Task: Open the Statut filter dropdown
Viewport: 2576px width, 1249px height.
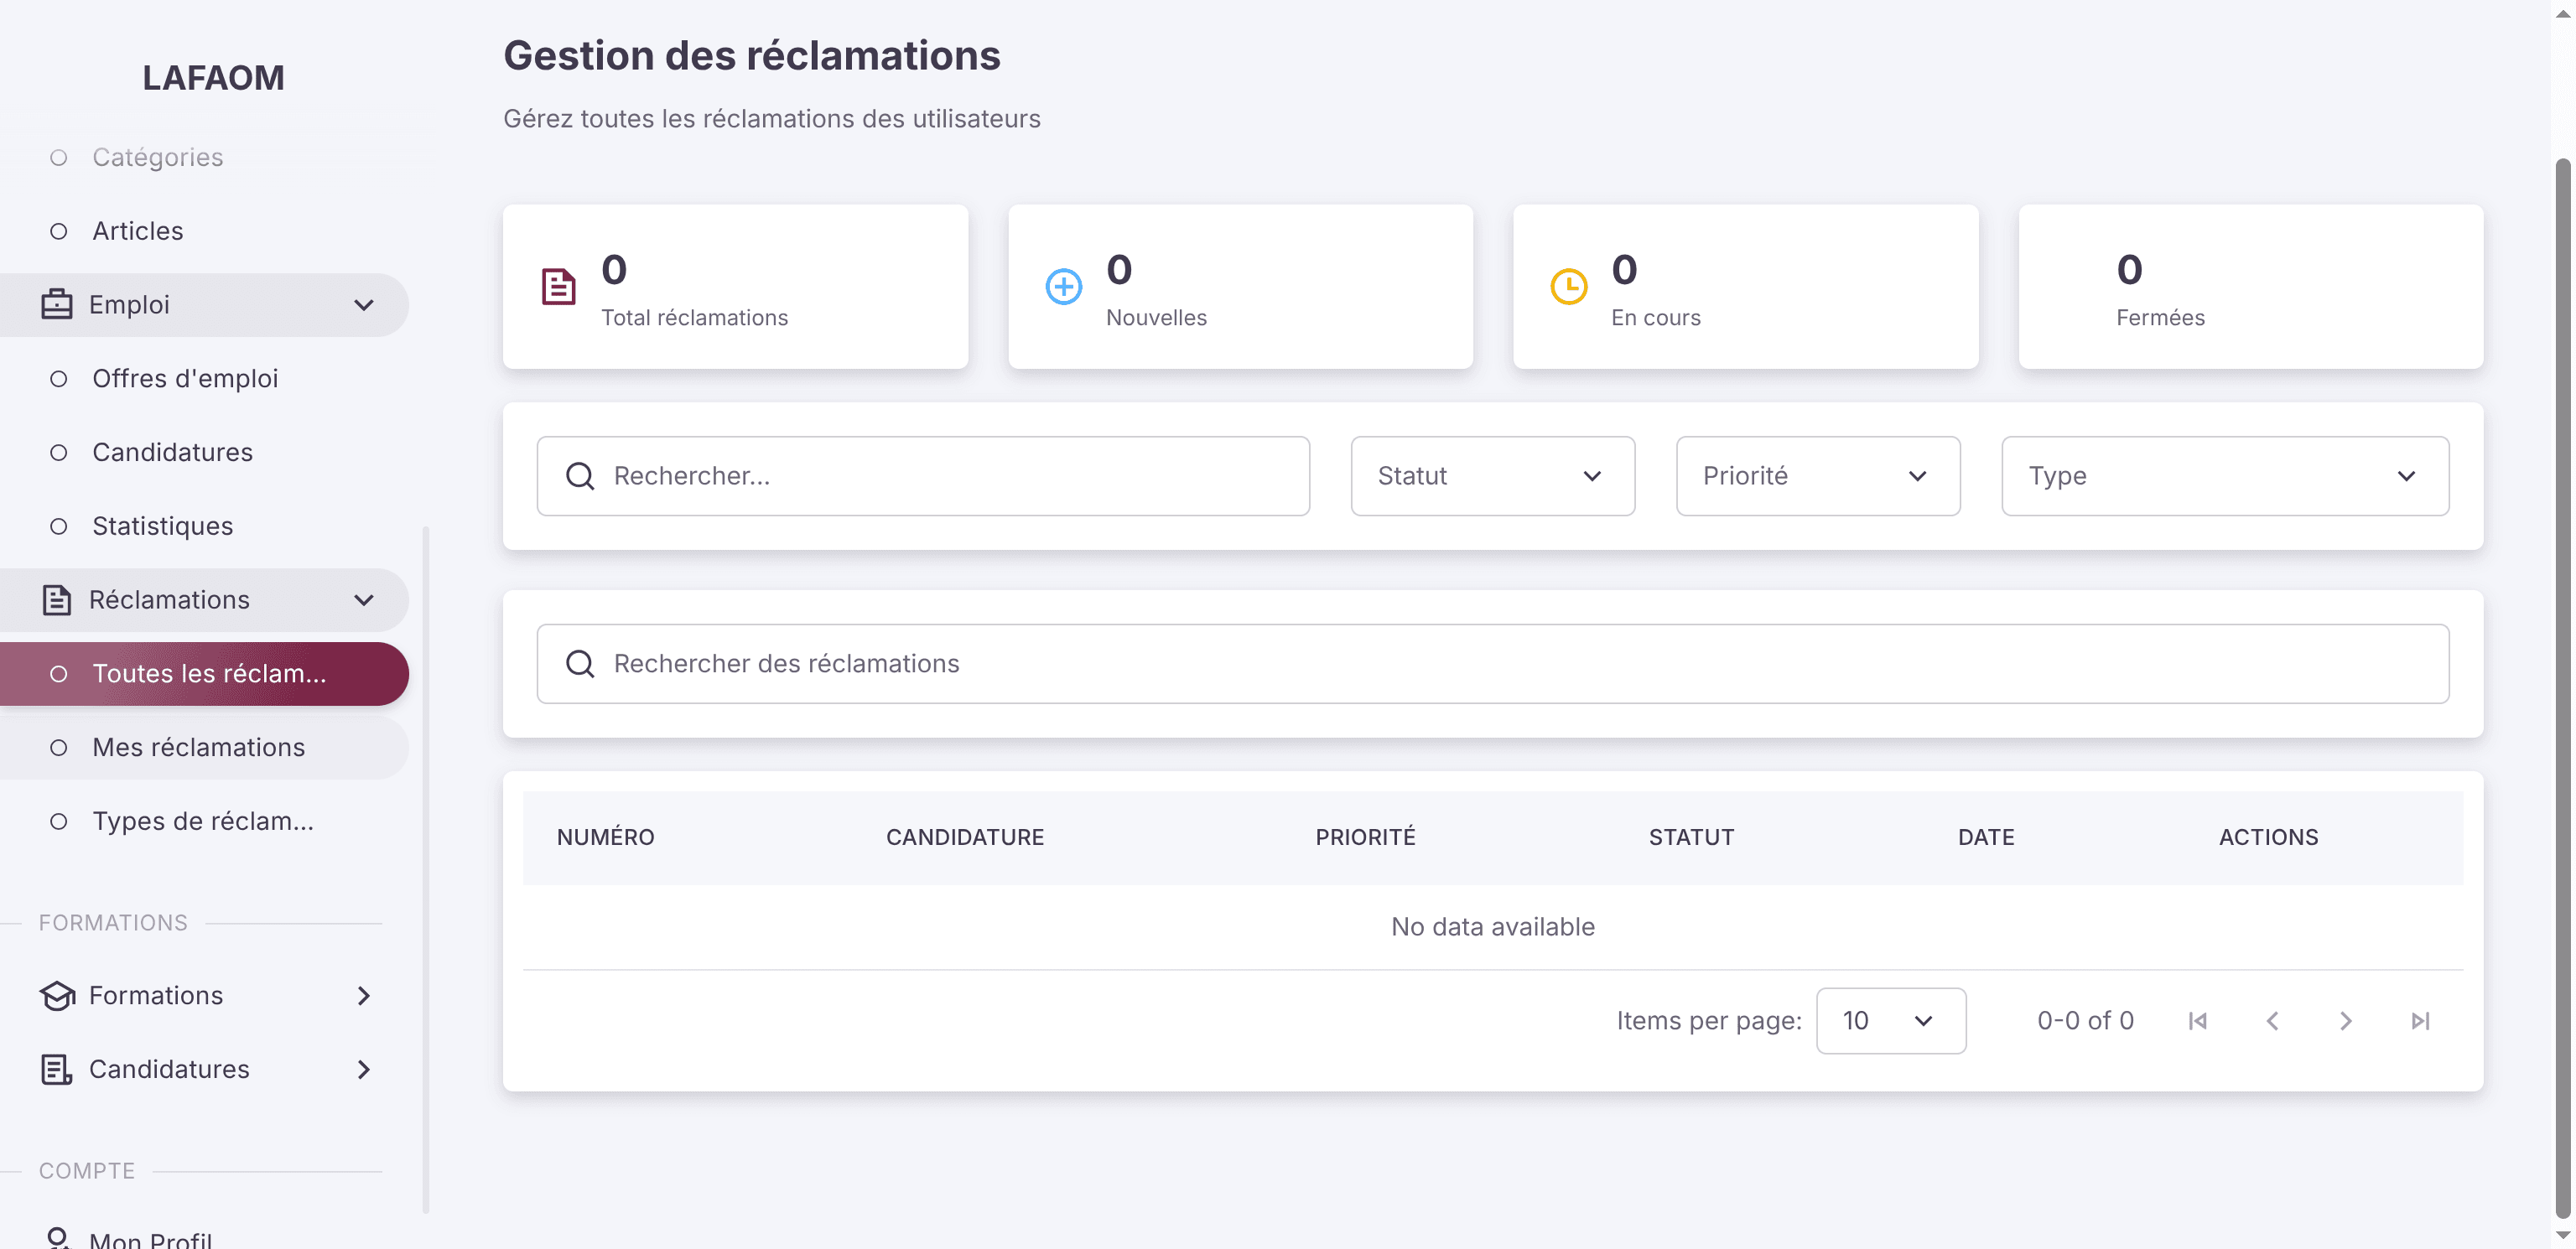Action: [x=1492, y=476]
